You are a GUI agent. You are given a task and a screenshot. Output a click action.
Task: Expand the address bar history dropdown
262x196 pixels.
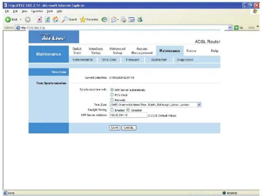coord(230,28)
